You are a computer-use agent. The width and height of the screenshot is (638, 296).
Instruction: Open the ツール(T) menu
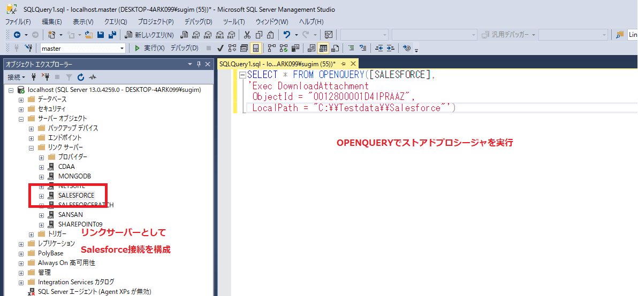tap(234, 21)
